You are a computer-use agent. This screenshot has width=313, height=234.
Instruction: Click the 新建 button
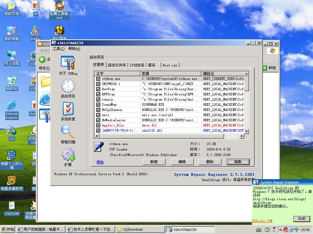tap(154, 162)
